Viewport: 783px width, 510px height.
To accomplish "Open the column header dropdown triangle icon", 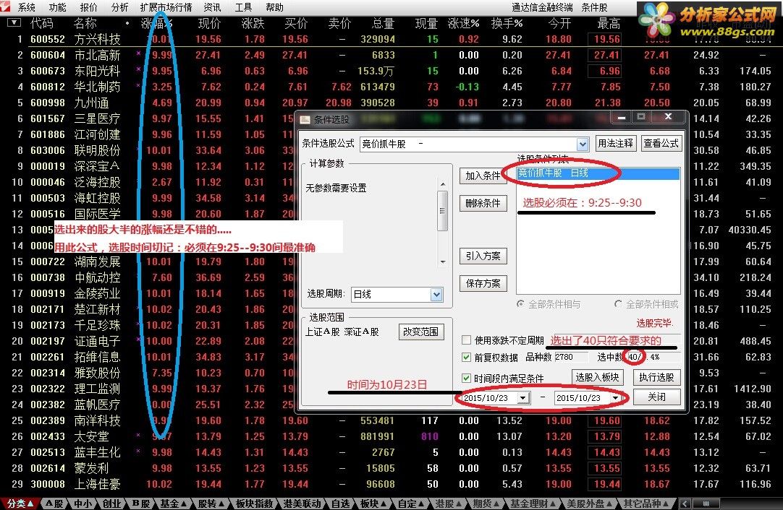I will click(x=14, y=22).
